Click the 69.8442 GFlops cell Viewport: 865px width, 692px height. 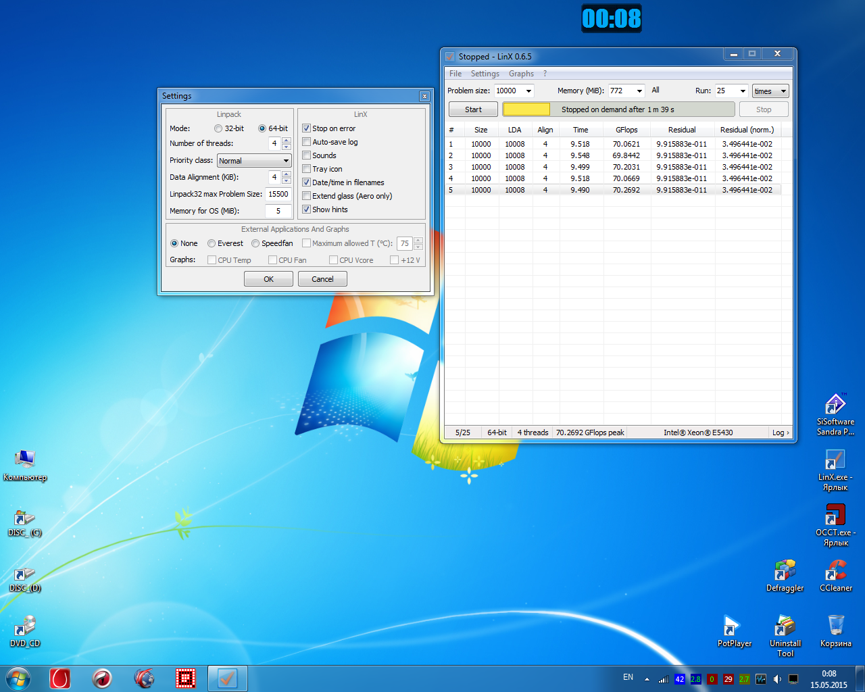coord(626,155)
